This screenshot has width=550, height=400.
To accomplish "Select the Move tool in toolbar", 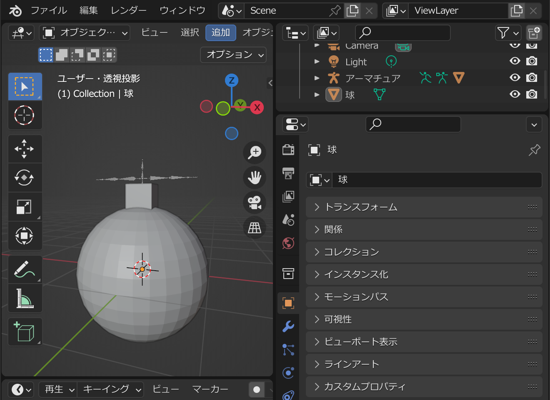I will [25, 149].
